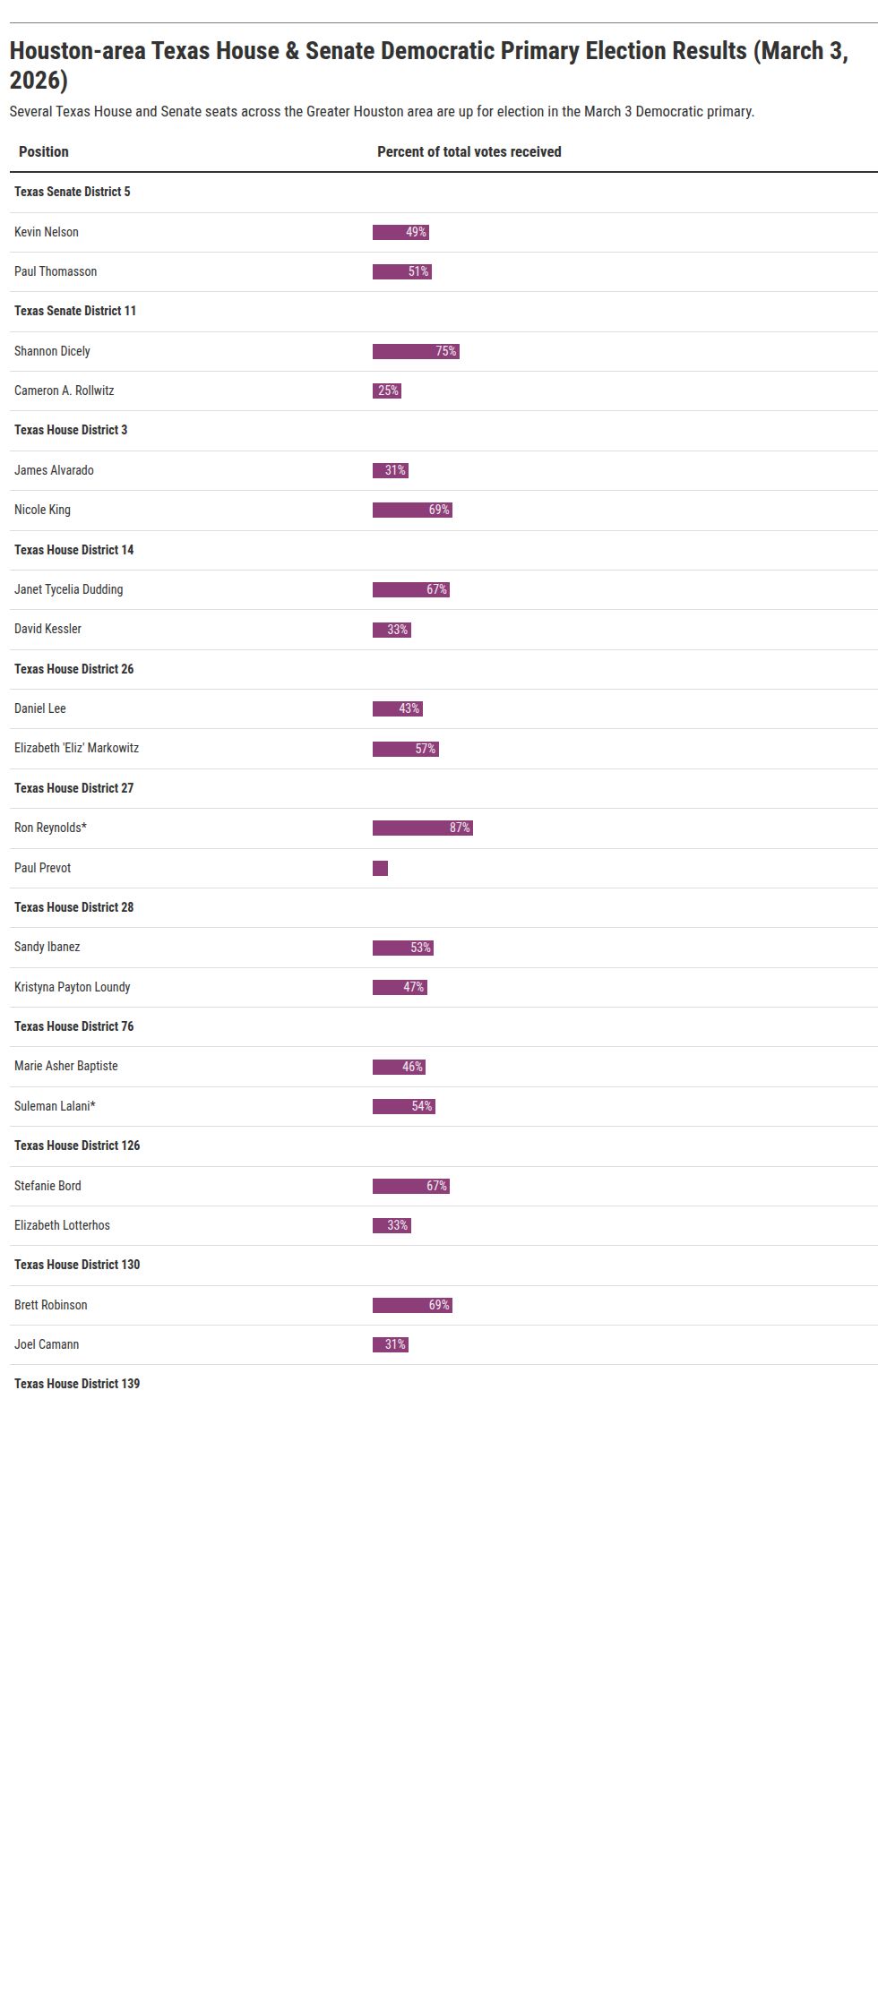
Task: Select Shannon Dicely's 75% bar
Action: pyautogui.click(x=416, y=351)
